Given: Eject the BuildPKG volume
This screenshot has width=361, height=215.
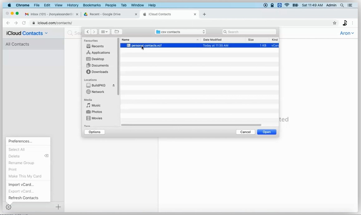Looking at the screenshot, I should (114, 85).
